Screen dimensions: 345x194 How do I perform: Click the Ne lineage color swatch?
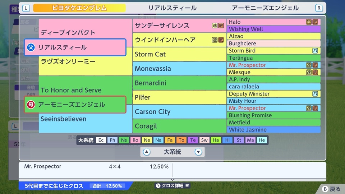point(147,140)
